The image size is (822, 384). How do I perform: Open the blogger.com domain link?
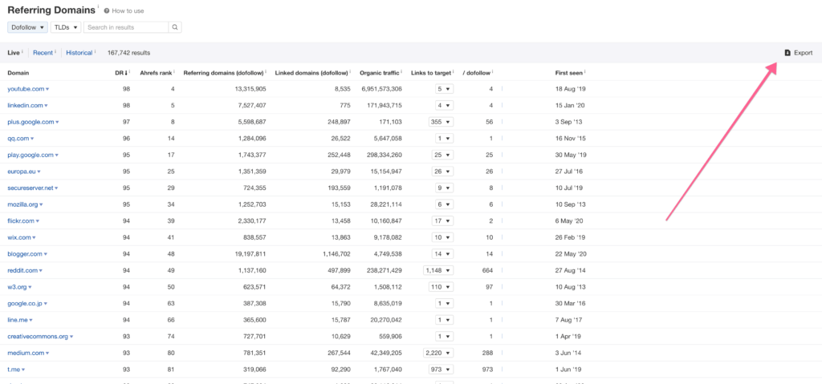click(x=25, y=254)
